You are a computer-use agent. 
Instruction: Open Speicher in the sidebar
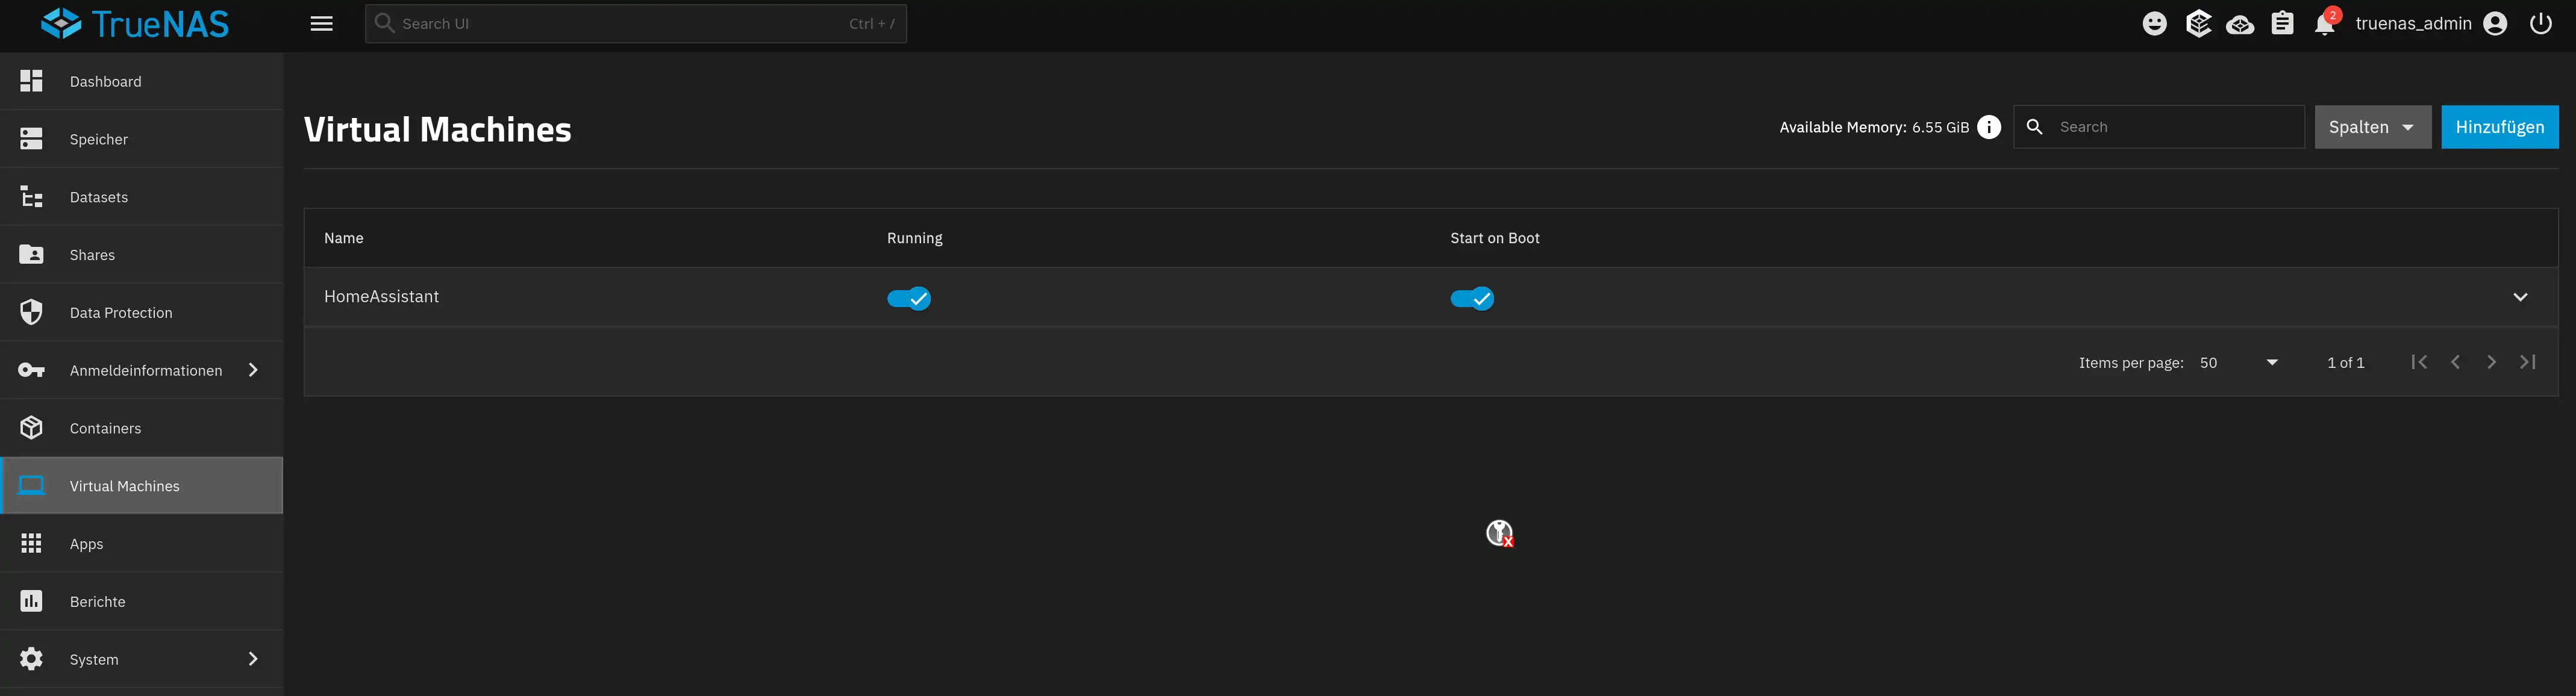click(x=142, y=139)
